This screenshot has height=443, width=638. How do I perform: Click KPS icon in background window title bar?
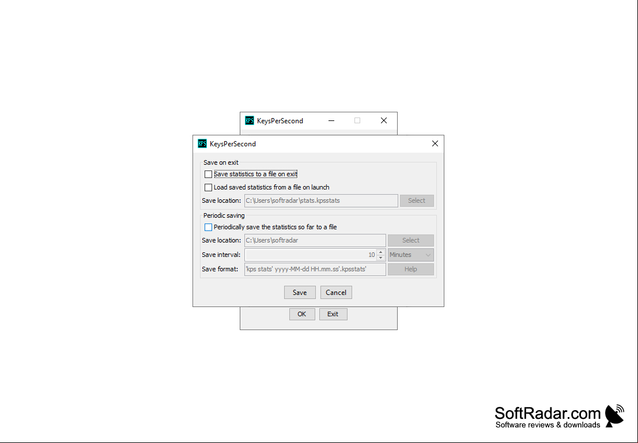click(x=250, y=120)
